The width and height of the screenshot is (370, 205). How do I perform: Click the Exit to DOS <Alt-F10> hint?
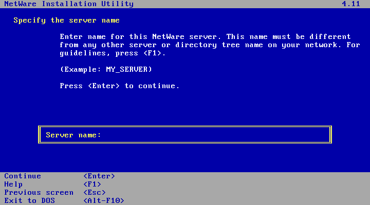[64, 201]
